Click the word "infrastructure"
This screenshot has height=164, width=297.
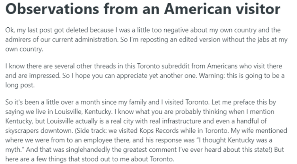pyautogui.click(x=181, y=121)
